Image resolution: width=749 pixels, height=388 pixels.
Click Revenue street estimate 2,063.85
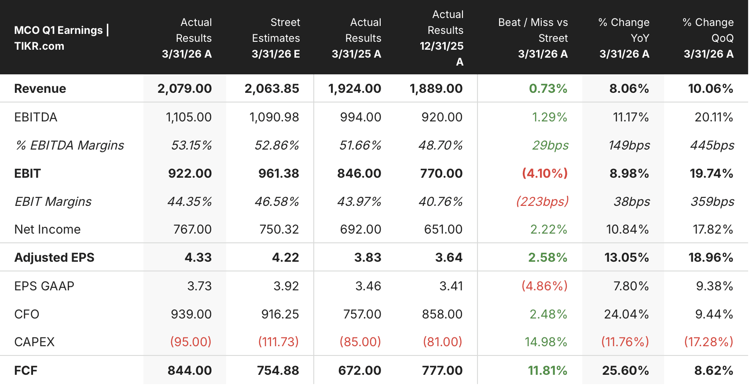272,88
